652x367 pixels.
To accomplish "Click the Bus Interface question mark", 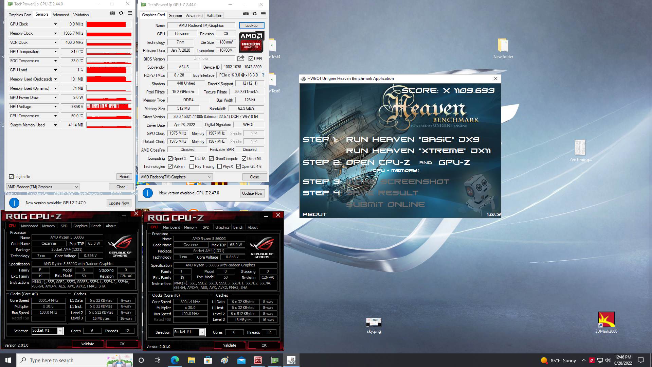I will pos(263,75).
